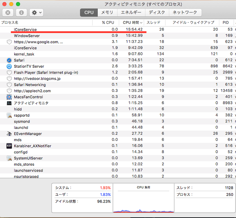Select the rapportd process name
The height and width of the screenshot is (218, 236).
point(22,116)
